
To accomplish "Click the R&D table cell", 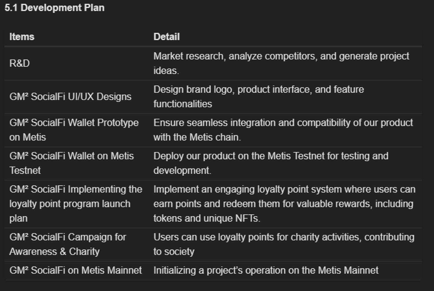I will 19,63.
